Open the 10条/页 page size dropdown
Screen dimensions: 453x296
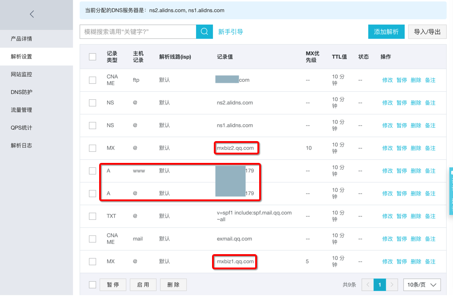click(422, 285)
